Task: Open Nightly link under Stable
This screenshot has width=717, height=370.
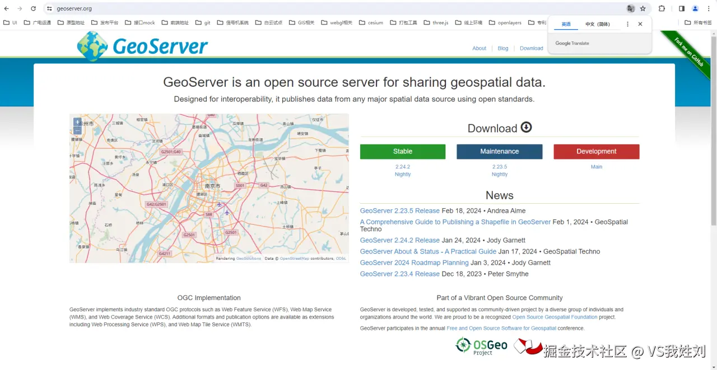Action: [x=403, y=175]
